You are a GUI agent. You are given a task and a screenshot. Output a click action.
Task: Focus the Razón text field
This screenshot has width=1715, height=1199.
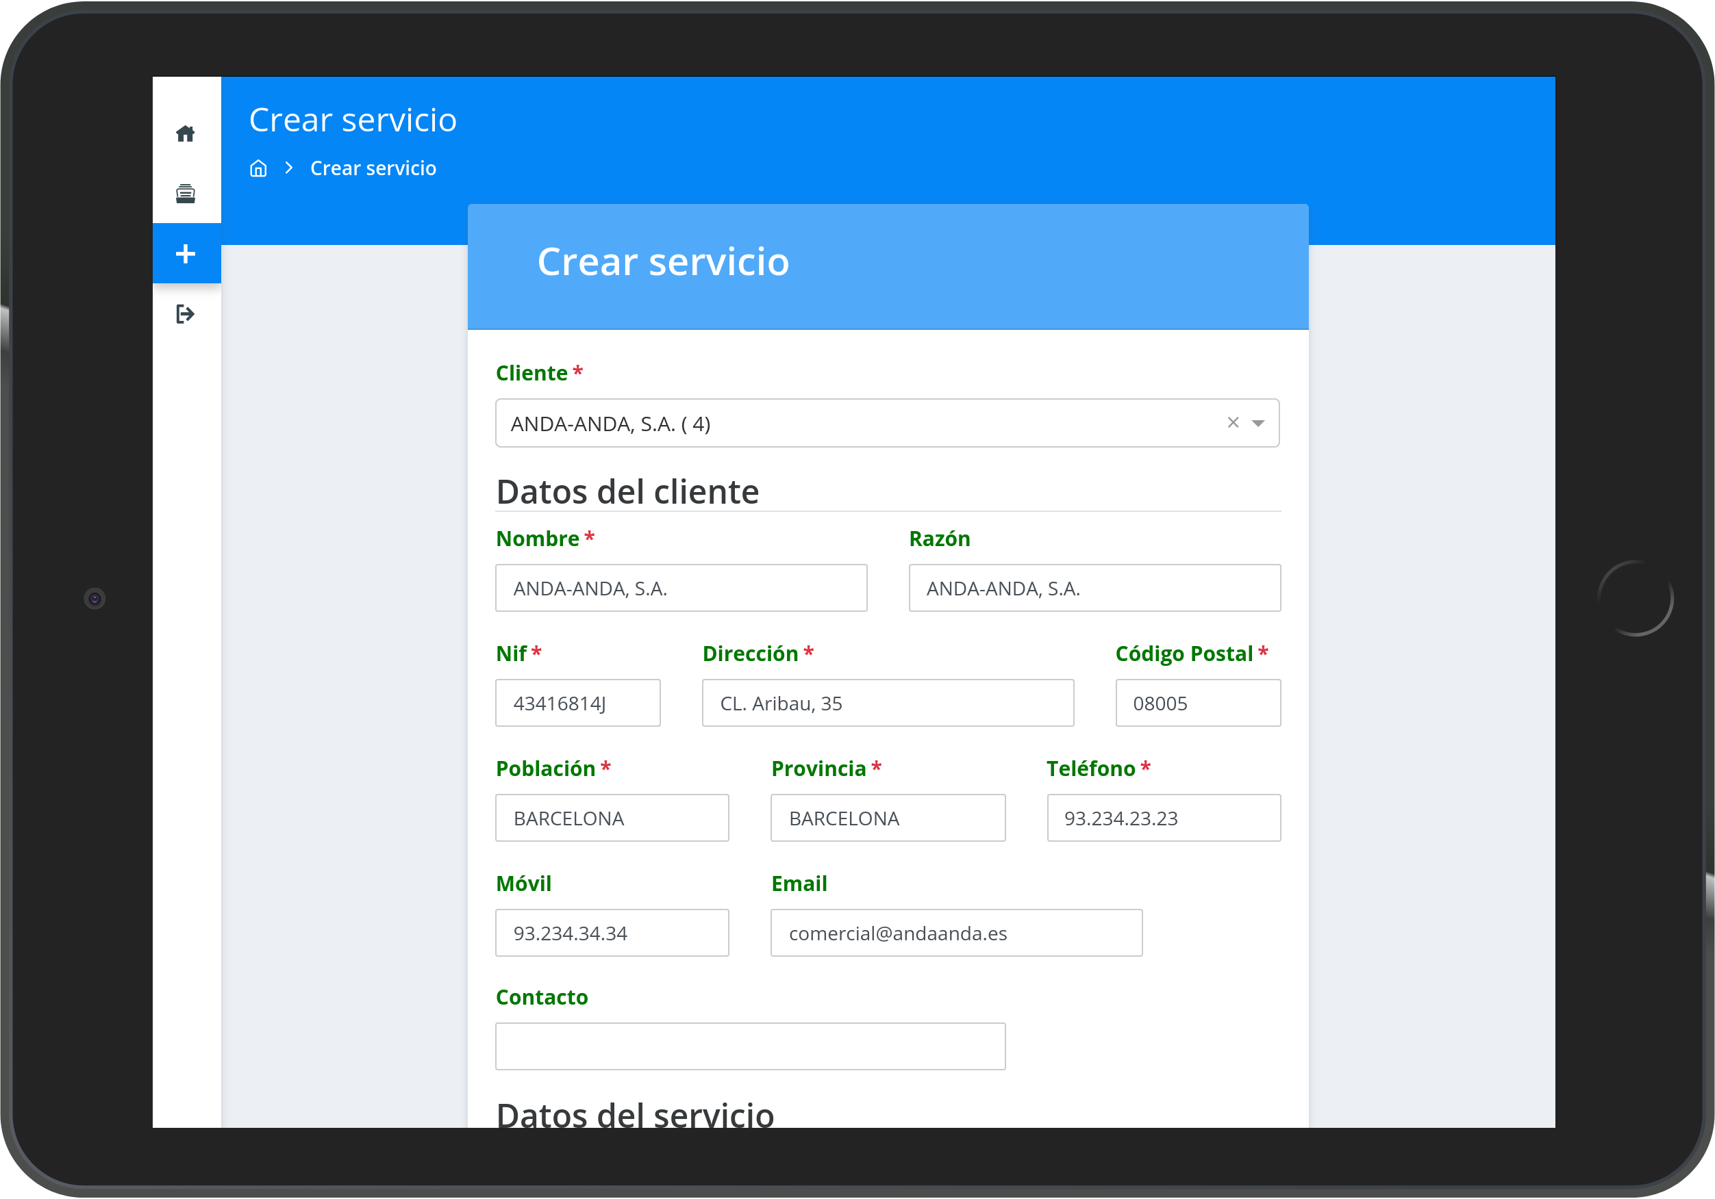1094,589
